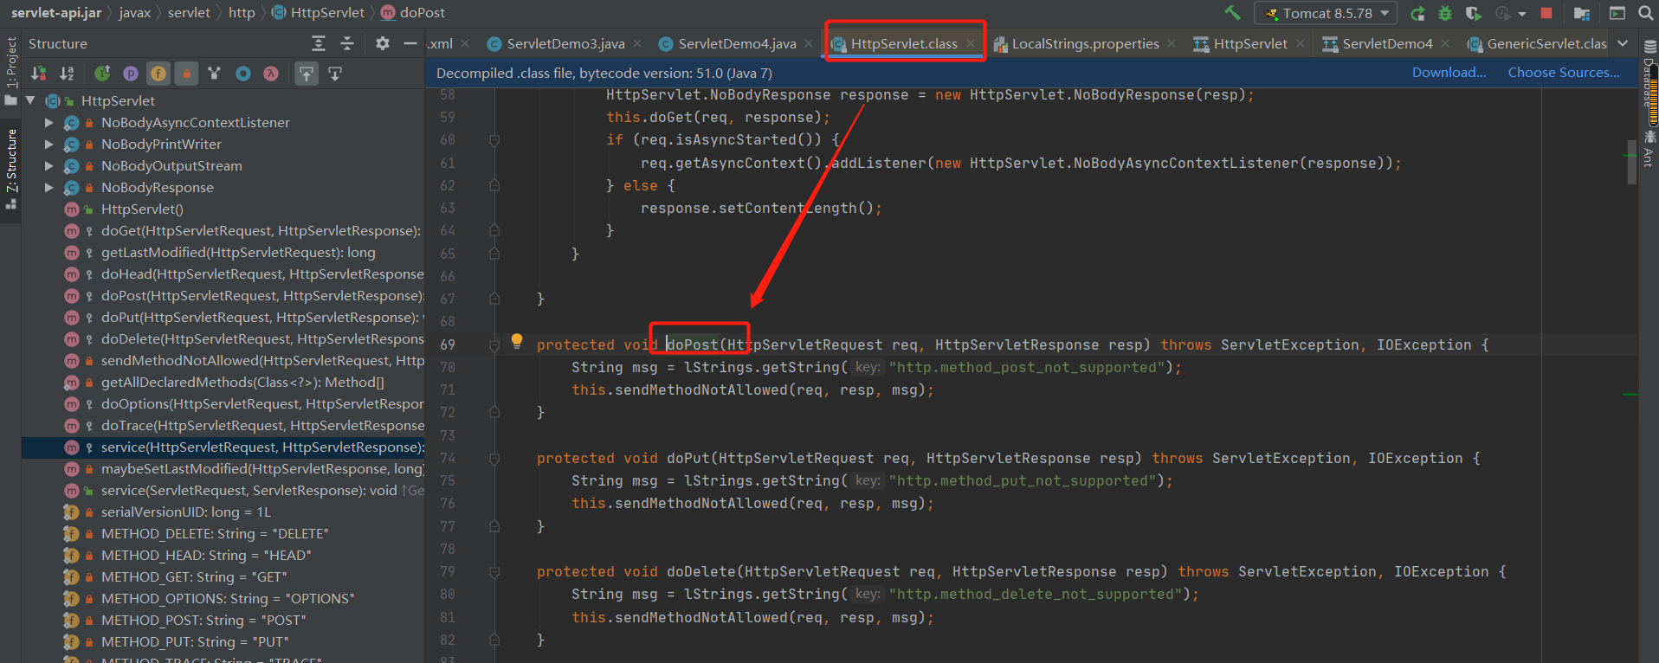Fold the doPut method at line 74

click(x=494, y=459)
